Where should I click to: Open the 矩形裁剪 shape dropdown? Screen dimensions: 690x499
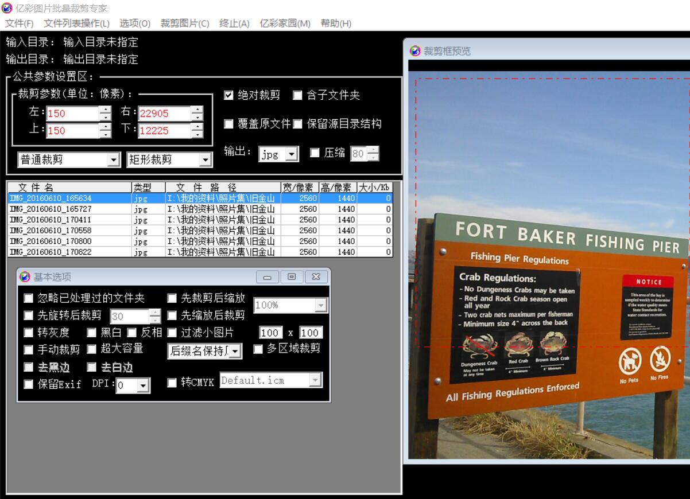coord(206,160)
